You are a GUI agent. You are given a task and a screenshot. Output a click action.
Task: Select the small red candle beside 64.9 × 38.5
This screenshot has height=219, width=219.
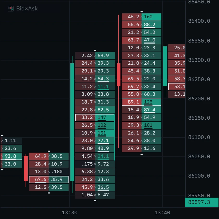26,169
